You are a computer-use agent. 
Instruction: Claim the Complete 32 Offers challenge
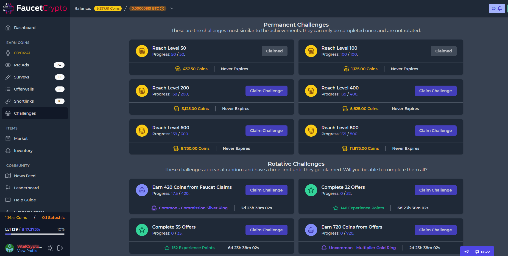(x=436, y=190)
